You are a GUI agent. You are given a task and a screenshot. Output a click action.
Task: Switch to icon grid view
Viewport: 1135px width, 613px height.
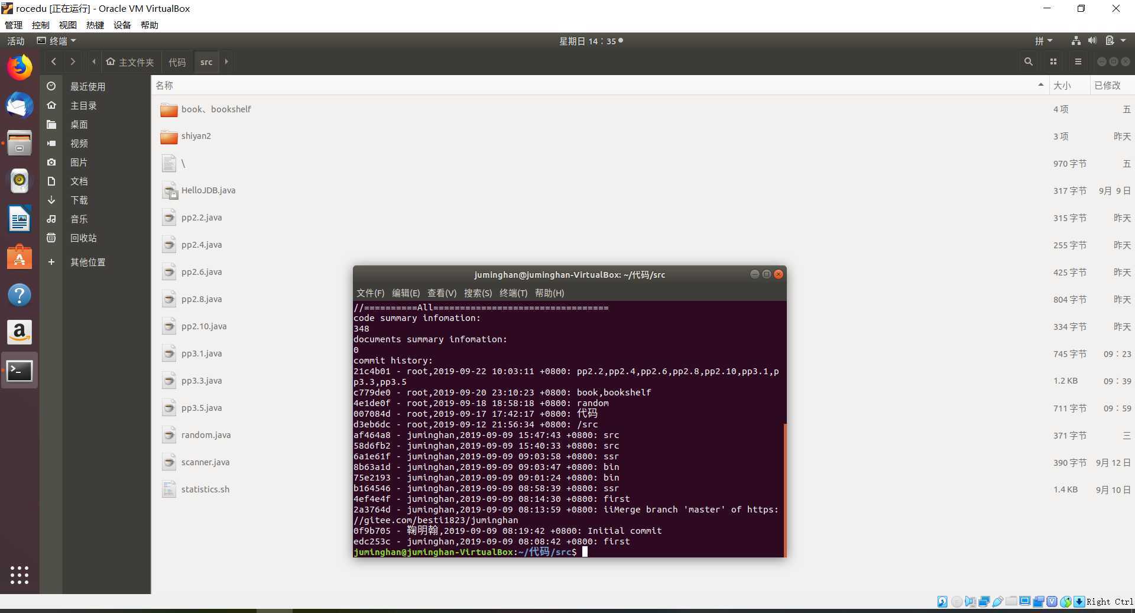1053,61
